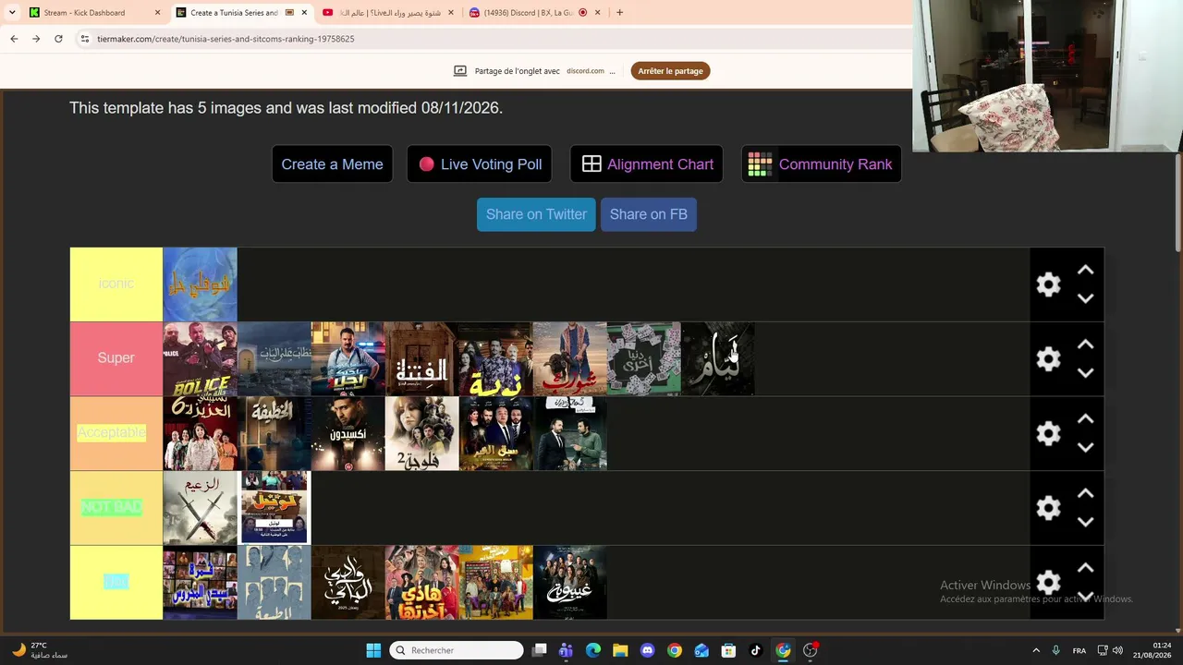Open settings gear for the Acceptable tier
The width and height of the screenshot is (1183, 665).
click(x=1048, y=433)
